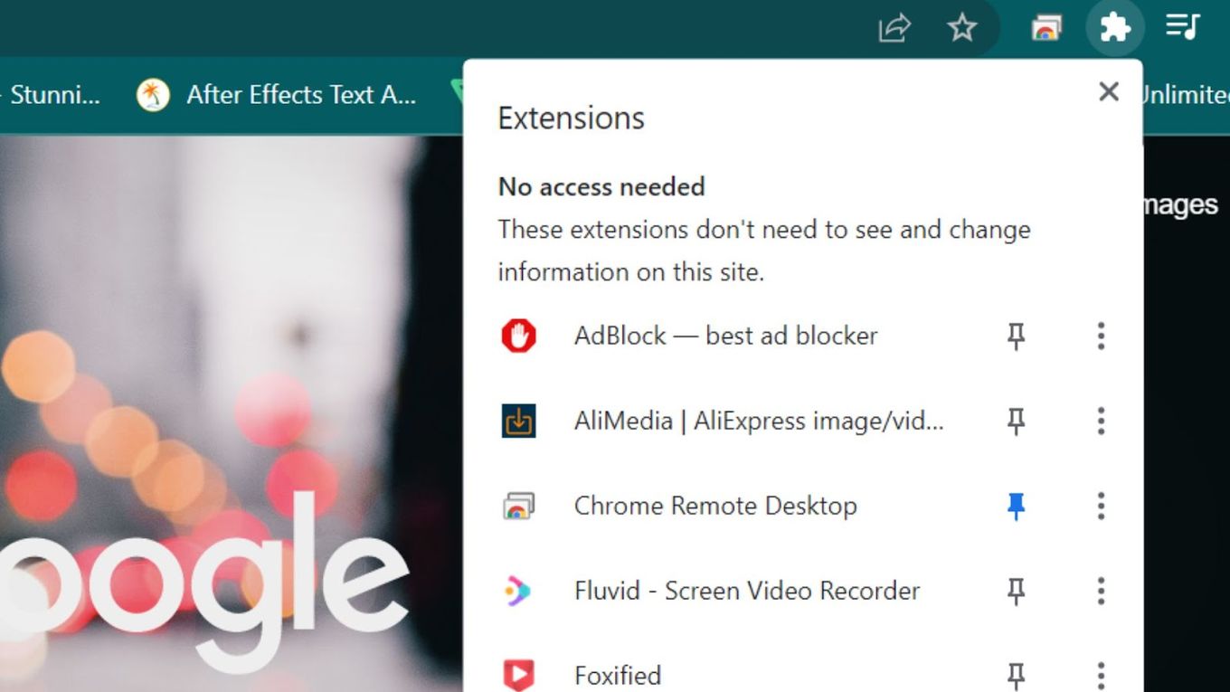Click the Extensions puzzle piece icon
1230x692 pixels.
click(x=1114, y=28)
